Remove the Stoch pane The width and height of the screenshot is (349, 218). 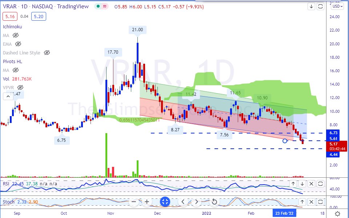click(x=312, y=202)
